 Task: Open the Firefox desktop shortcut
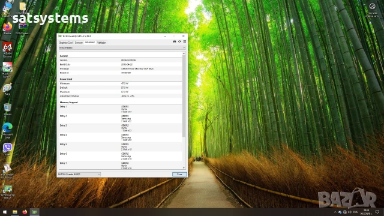7,28
